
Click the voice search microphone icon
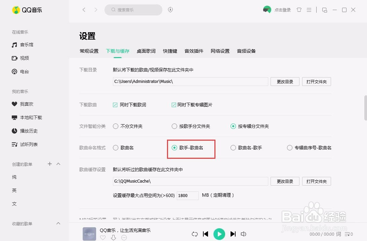pyautogui.click(x=170, y=10)
